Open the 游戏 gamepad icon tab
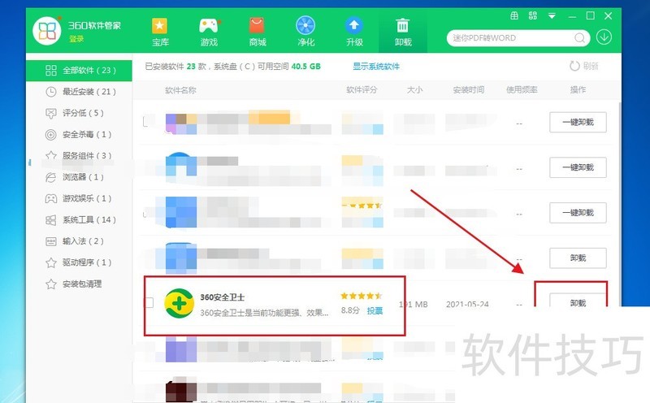The height and width of the screenshot is (403, 650). click(209, 31)
